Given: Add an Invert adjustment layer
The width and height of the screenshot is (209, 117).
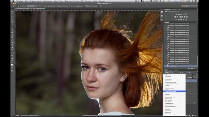Looking at the screenshot, I should (x=176, y=19).
